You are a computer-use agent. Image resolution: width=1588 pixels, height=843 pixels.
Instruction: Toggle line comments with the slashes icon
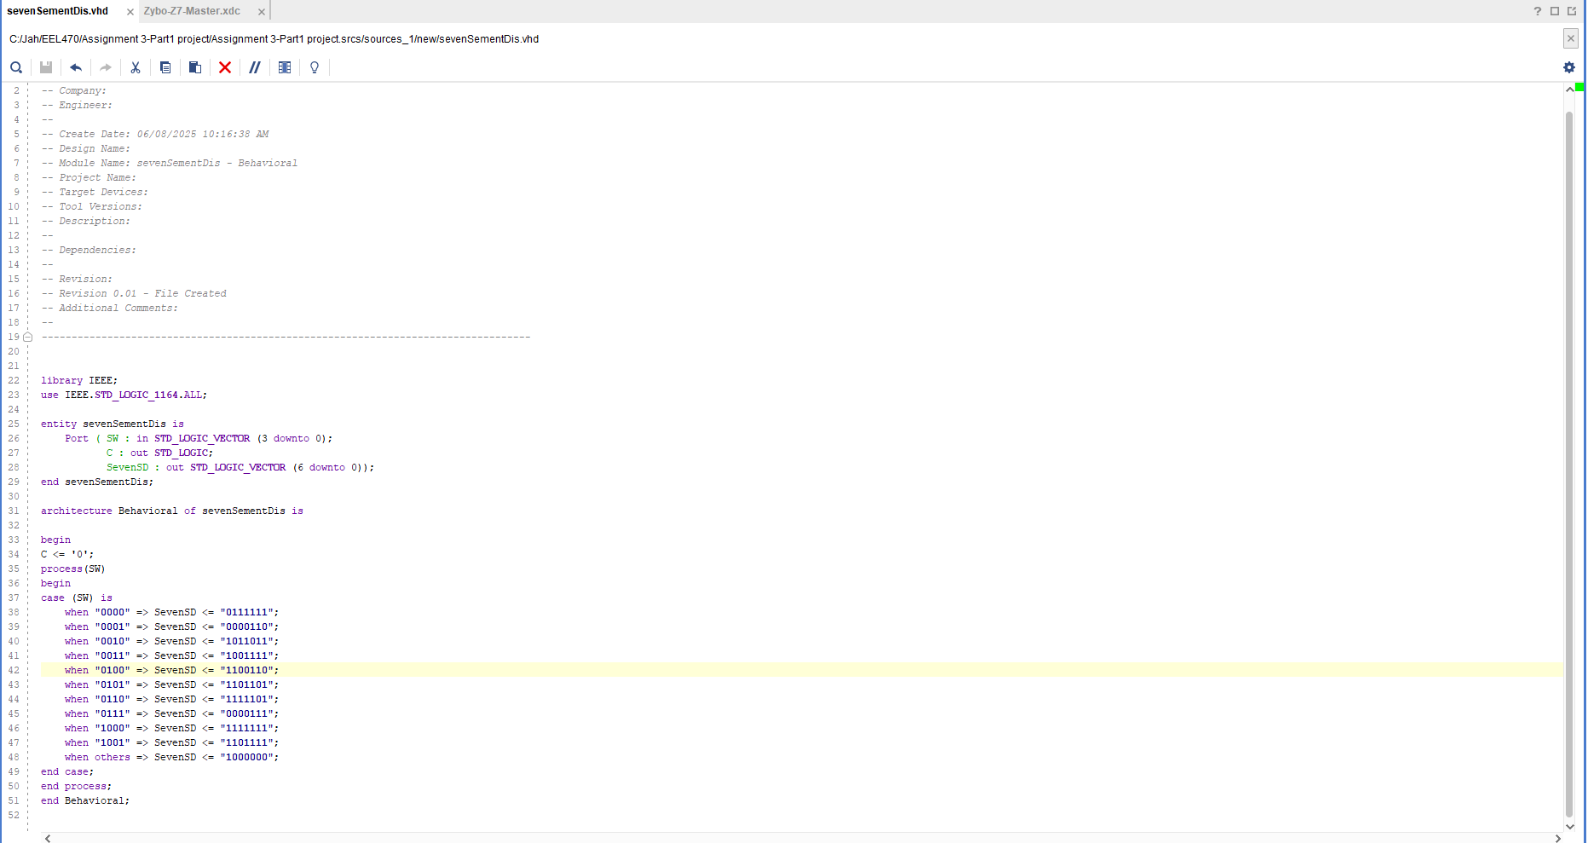pos(255,67)
